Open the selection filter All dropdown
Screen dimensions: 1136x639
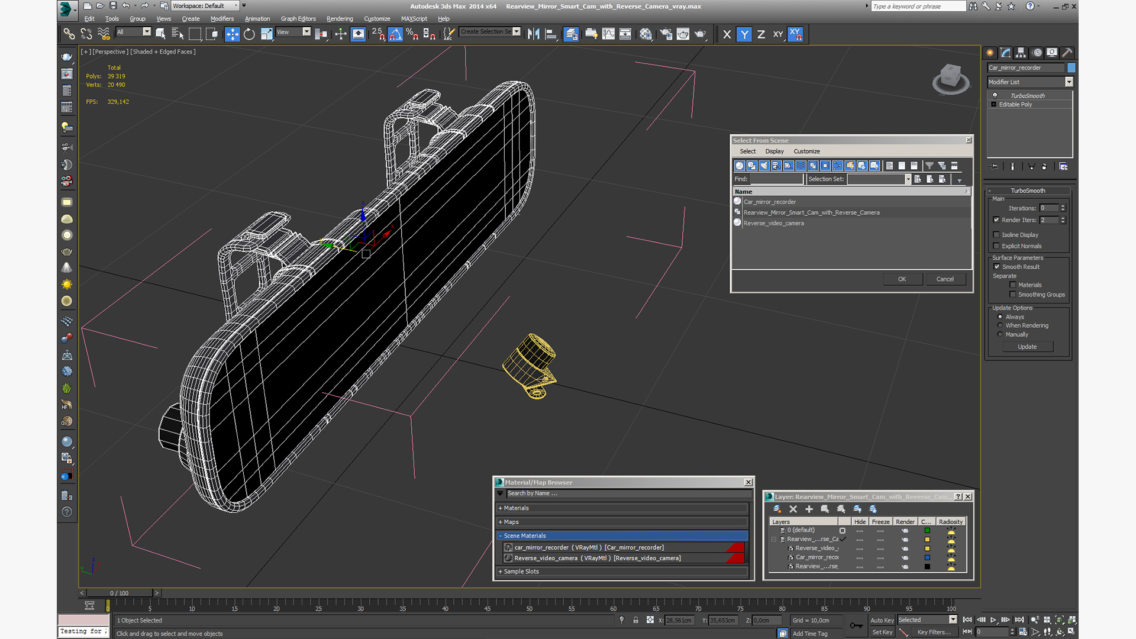coord(147,32)
